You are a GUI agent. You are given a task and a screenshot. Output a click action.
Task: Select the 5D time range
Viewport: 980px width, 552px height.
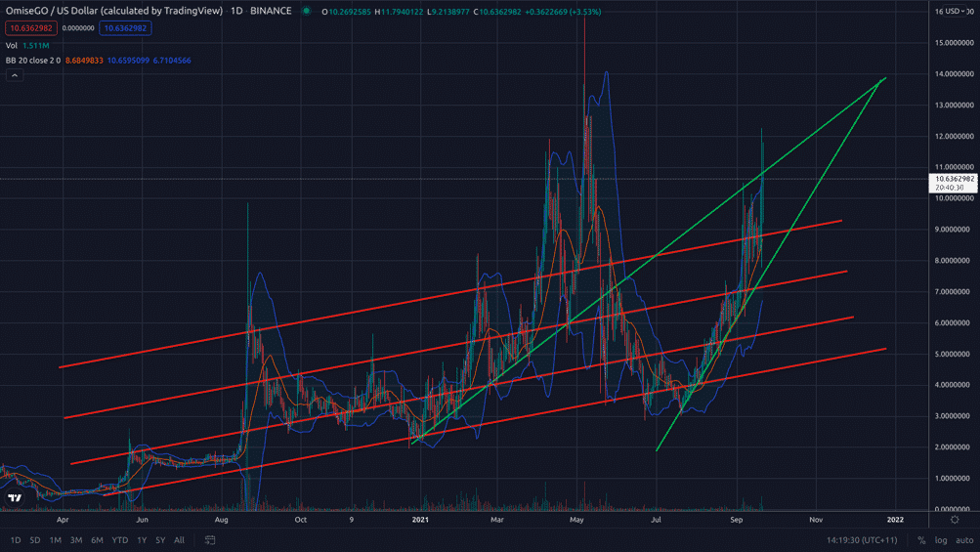(35, 540)
